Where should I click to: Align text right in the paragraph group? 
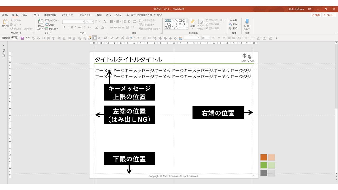119,27
